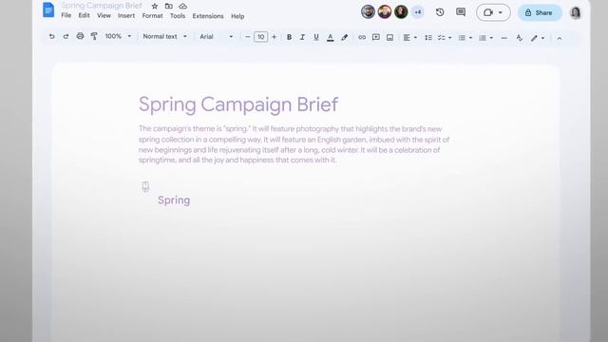Open the highlight color picker
608x342 pixels.
coord(344,38)
